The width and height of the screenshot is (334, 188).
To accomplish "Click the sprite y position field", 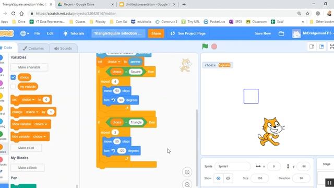I will 304,166.
